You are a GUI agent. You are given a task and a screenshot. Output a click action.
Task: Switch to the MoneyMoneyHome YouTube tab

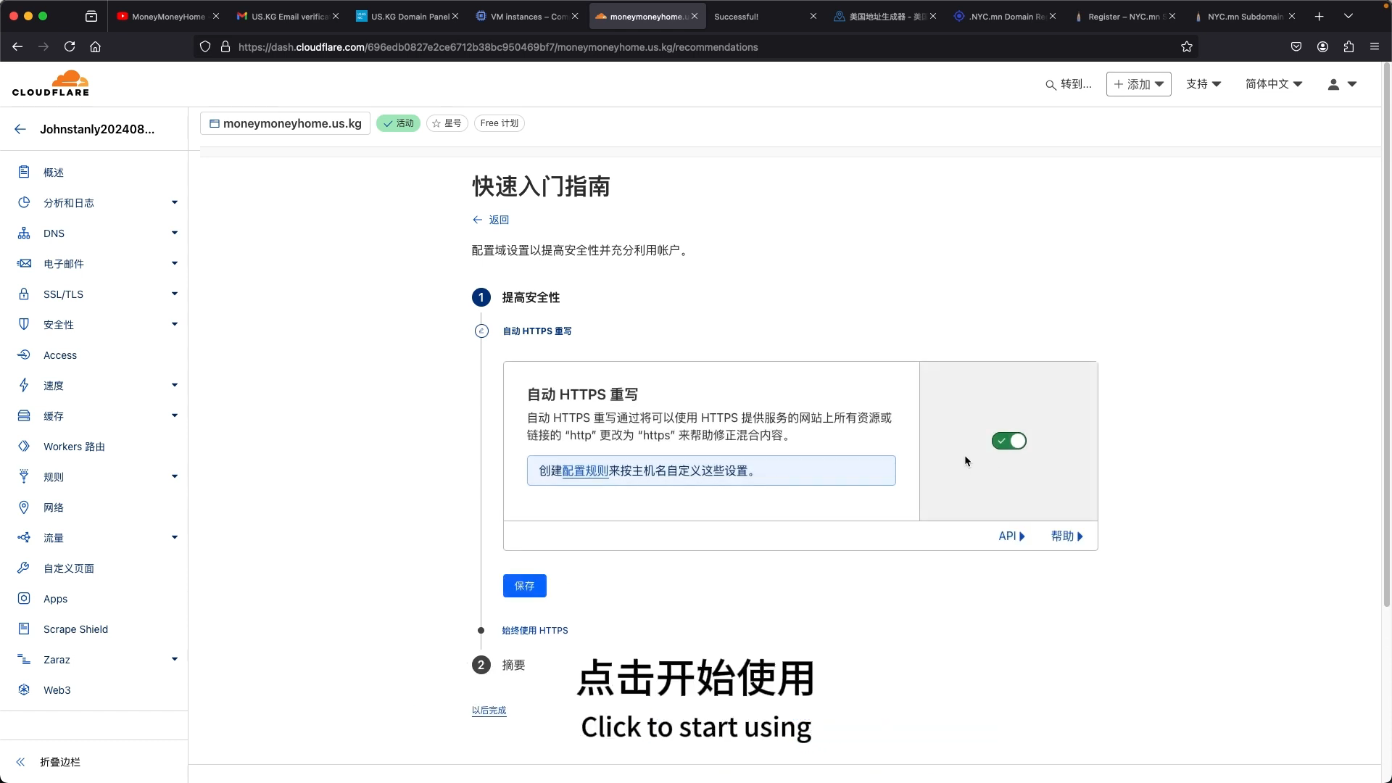[x=168, y=16]
